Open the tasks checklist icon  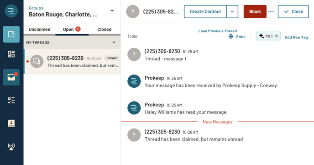(x=11, y=100)
